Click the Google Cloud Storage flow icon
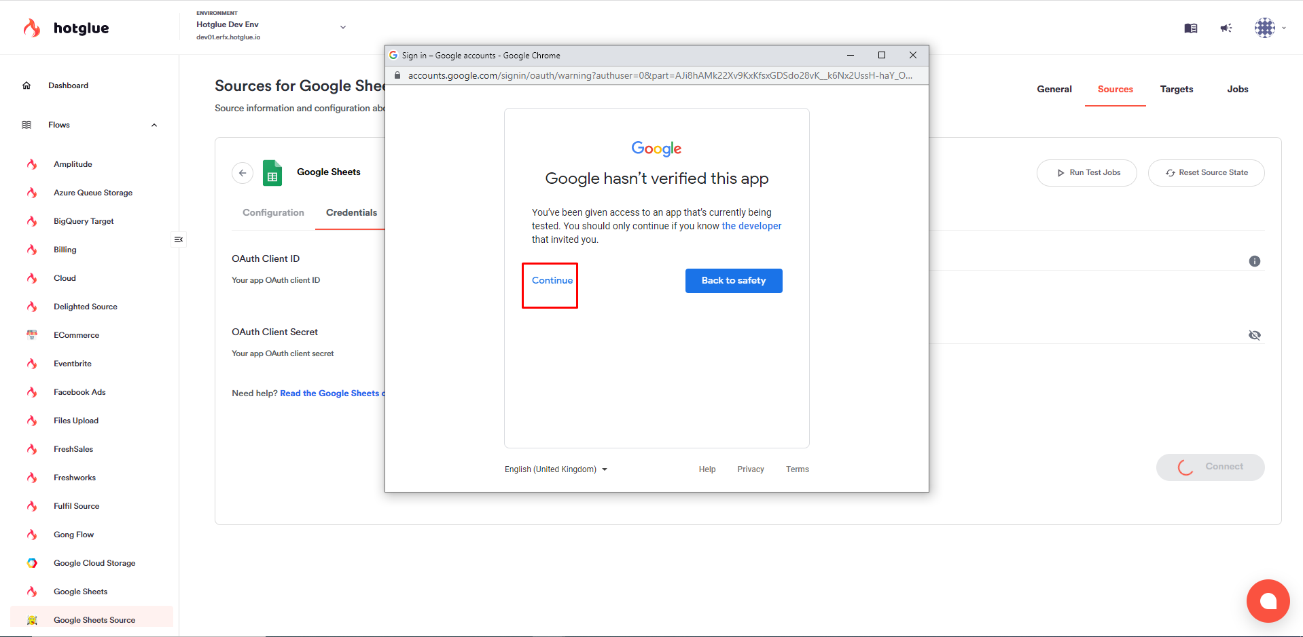Image resolution: width=1303 pixels, height=637 pixels. pos(32,563)
